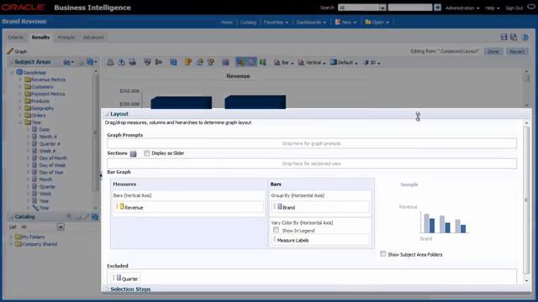
Task: Open the Administration link
Action: click(x=462, y=8)
